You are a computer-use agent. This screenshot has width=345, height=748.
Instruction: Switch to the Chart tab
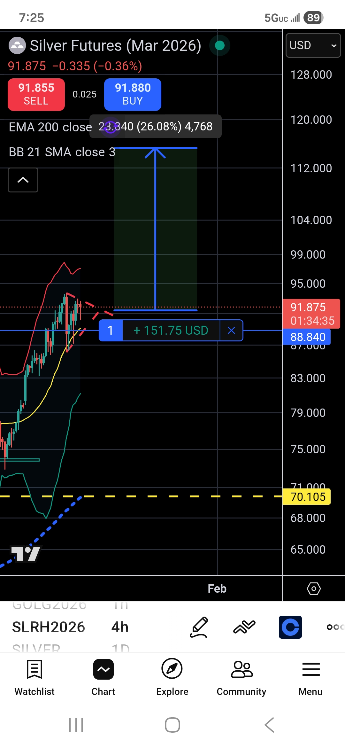103,677
